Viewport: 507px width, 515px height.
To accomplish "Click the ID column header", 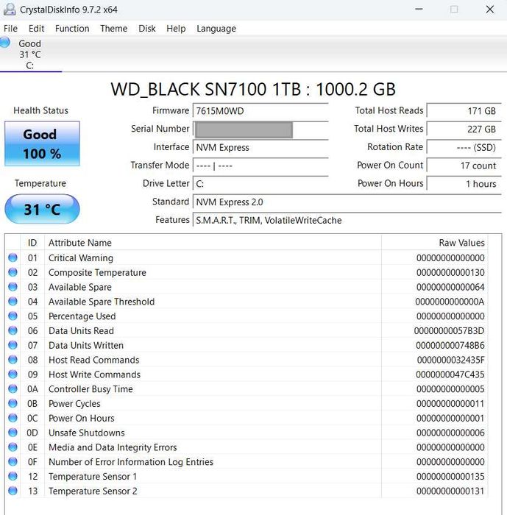I will tap(32, 243).
